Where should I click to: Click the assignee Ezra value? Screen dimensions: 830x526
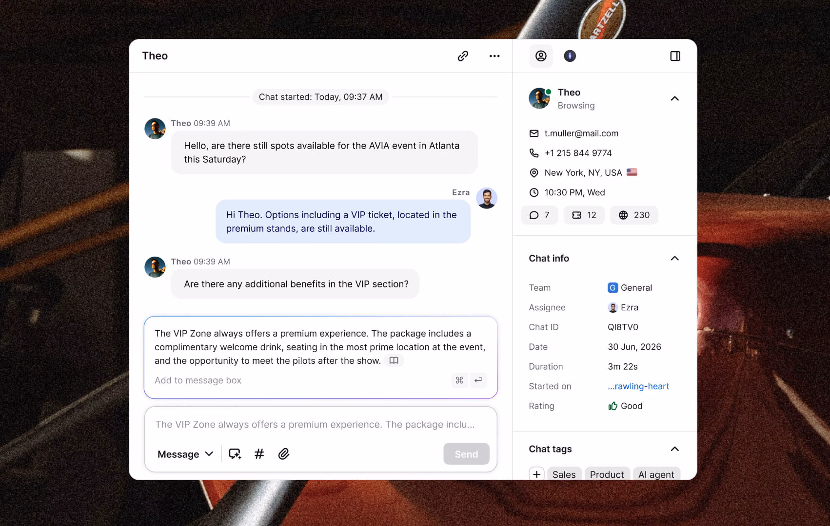[623, 307]
